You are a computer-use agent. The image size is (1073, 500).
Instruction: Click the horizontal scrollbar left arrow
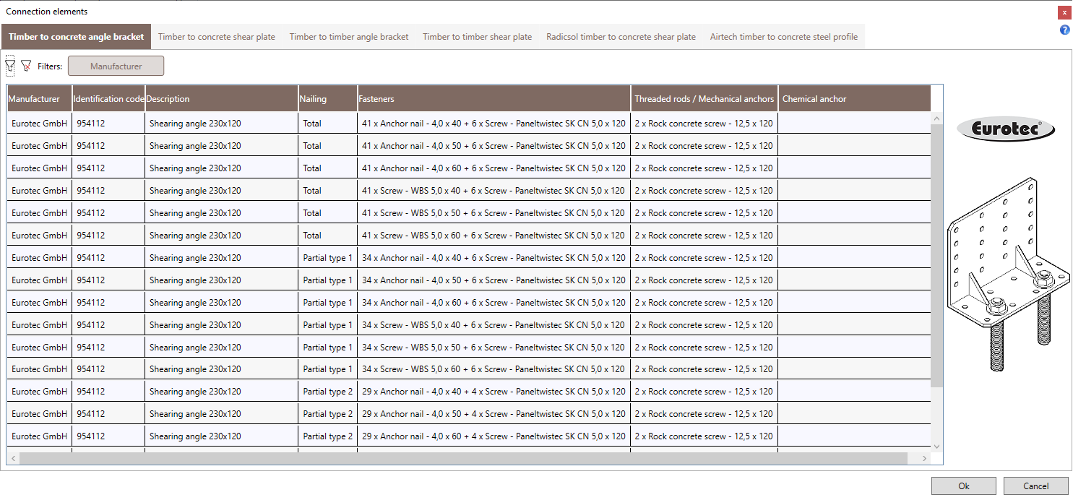point(13,459)
